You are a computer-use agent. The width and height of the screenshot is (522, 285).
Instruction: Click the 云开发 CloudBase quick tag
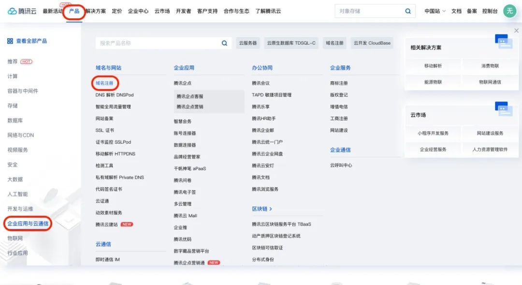click(372, 43)
